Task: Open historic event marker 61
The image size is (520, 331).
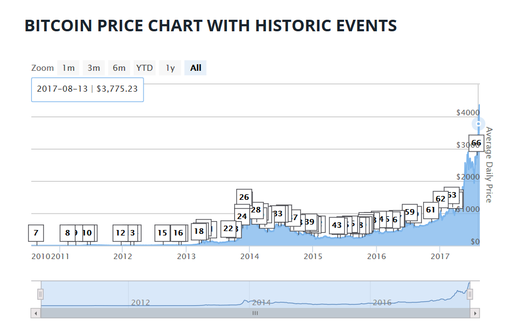Action: point(431,210)
